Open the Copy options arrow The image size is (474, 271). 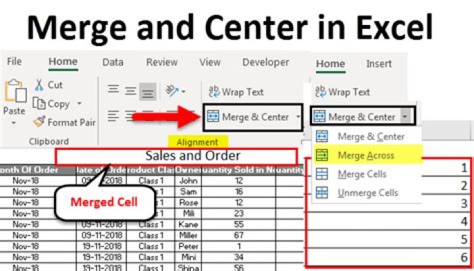79,103
